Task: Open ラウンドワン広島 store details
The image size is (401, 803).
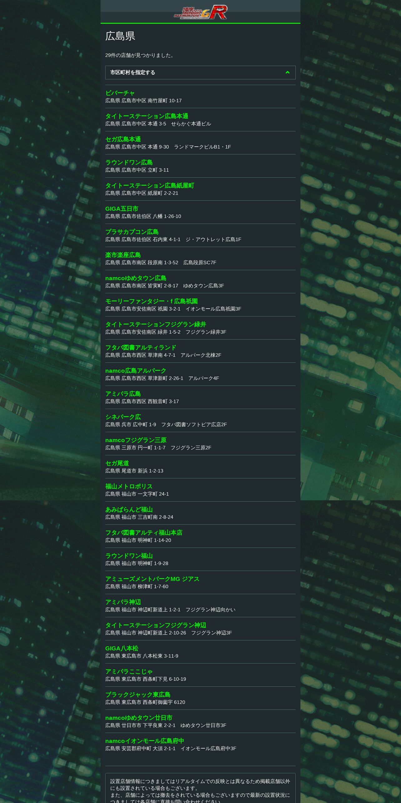Action: pyautogui.click(x=129, y=163)
